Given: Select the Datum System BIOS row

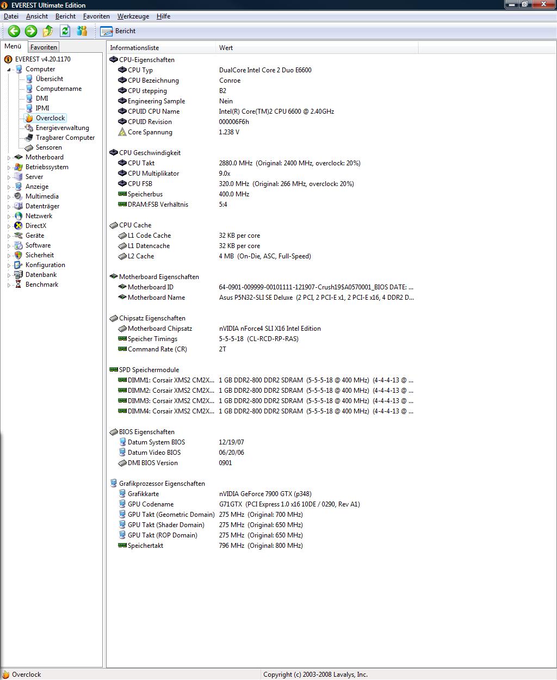Looking at the screenshot, I should click(x=262, y=442).
